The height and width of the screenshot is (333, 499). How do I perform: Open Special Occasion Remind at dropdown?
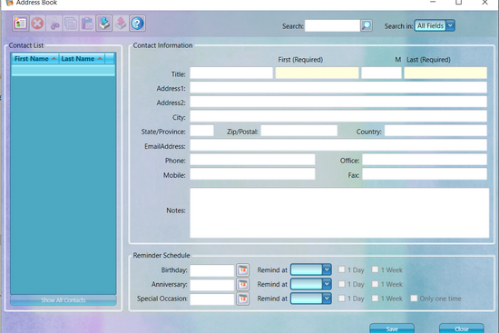click(311, 299)
